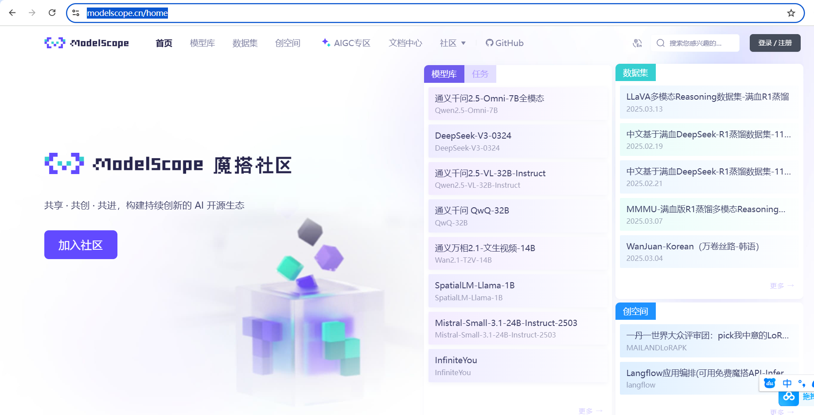814x415 pixels.
Task: Click the blue floating assistant icon
Action: (789, 396)
